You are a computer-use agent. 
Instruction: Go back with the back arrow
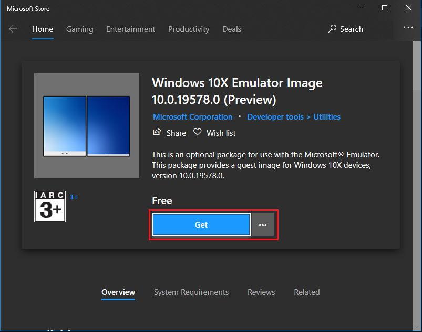click(x=13, y=29)
